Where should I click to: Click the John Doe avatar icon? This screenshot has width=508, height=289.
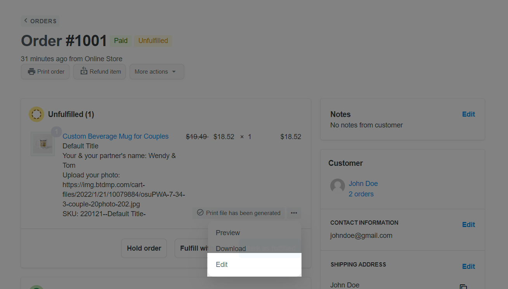[338, 186]
